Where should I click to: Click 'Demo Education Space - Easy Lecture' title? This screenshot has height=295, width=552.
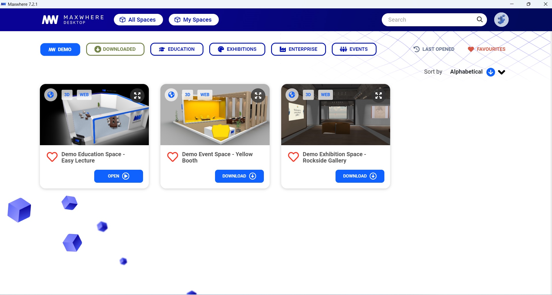(x=93, y=157)
